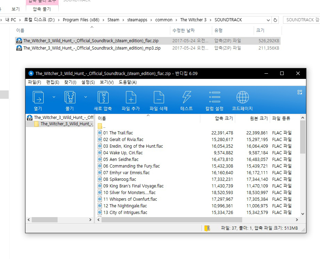Select '02 Geralt of Rivia.flac'
This screenshot has width=320, height=259.
tap(123, 140)
